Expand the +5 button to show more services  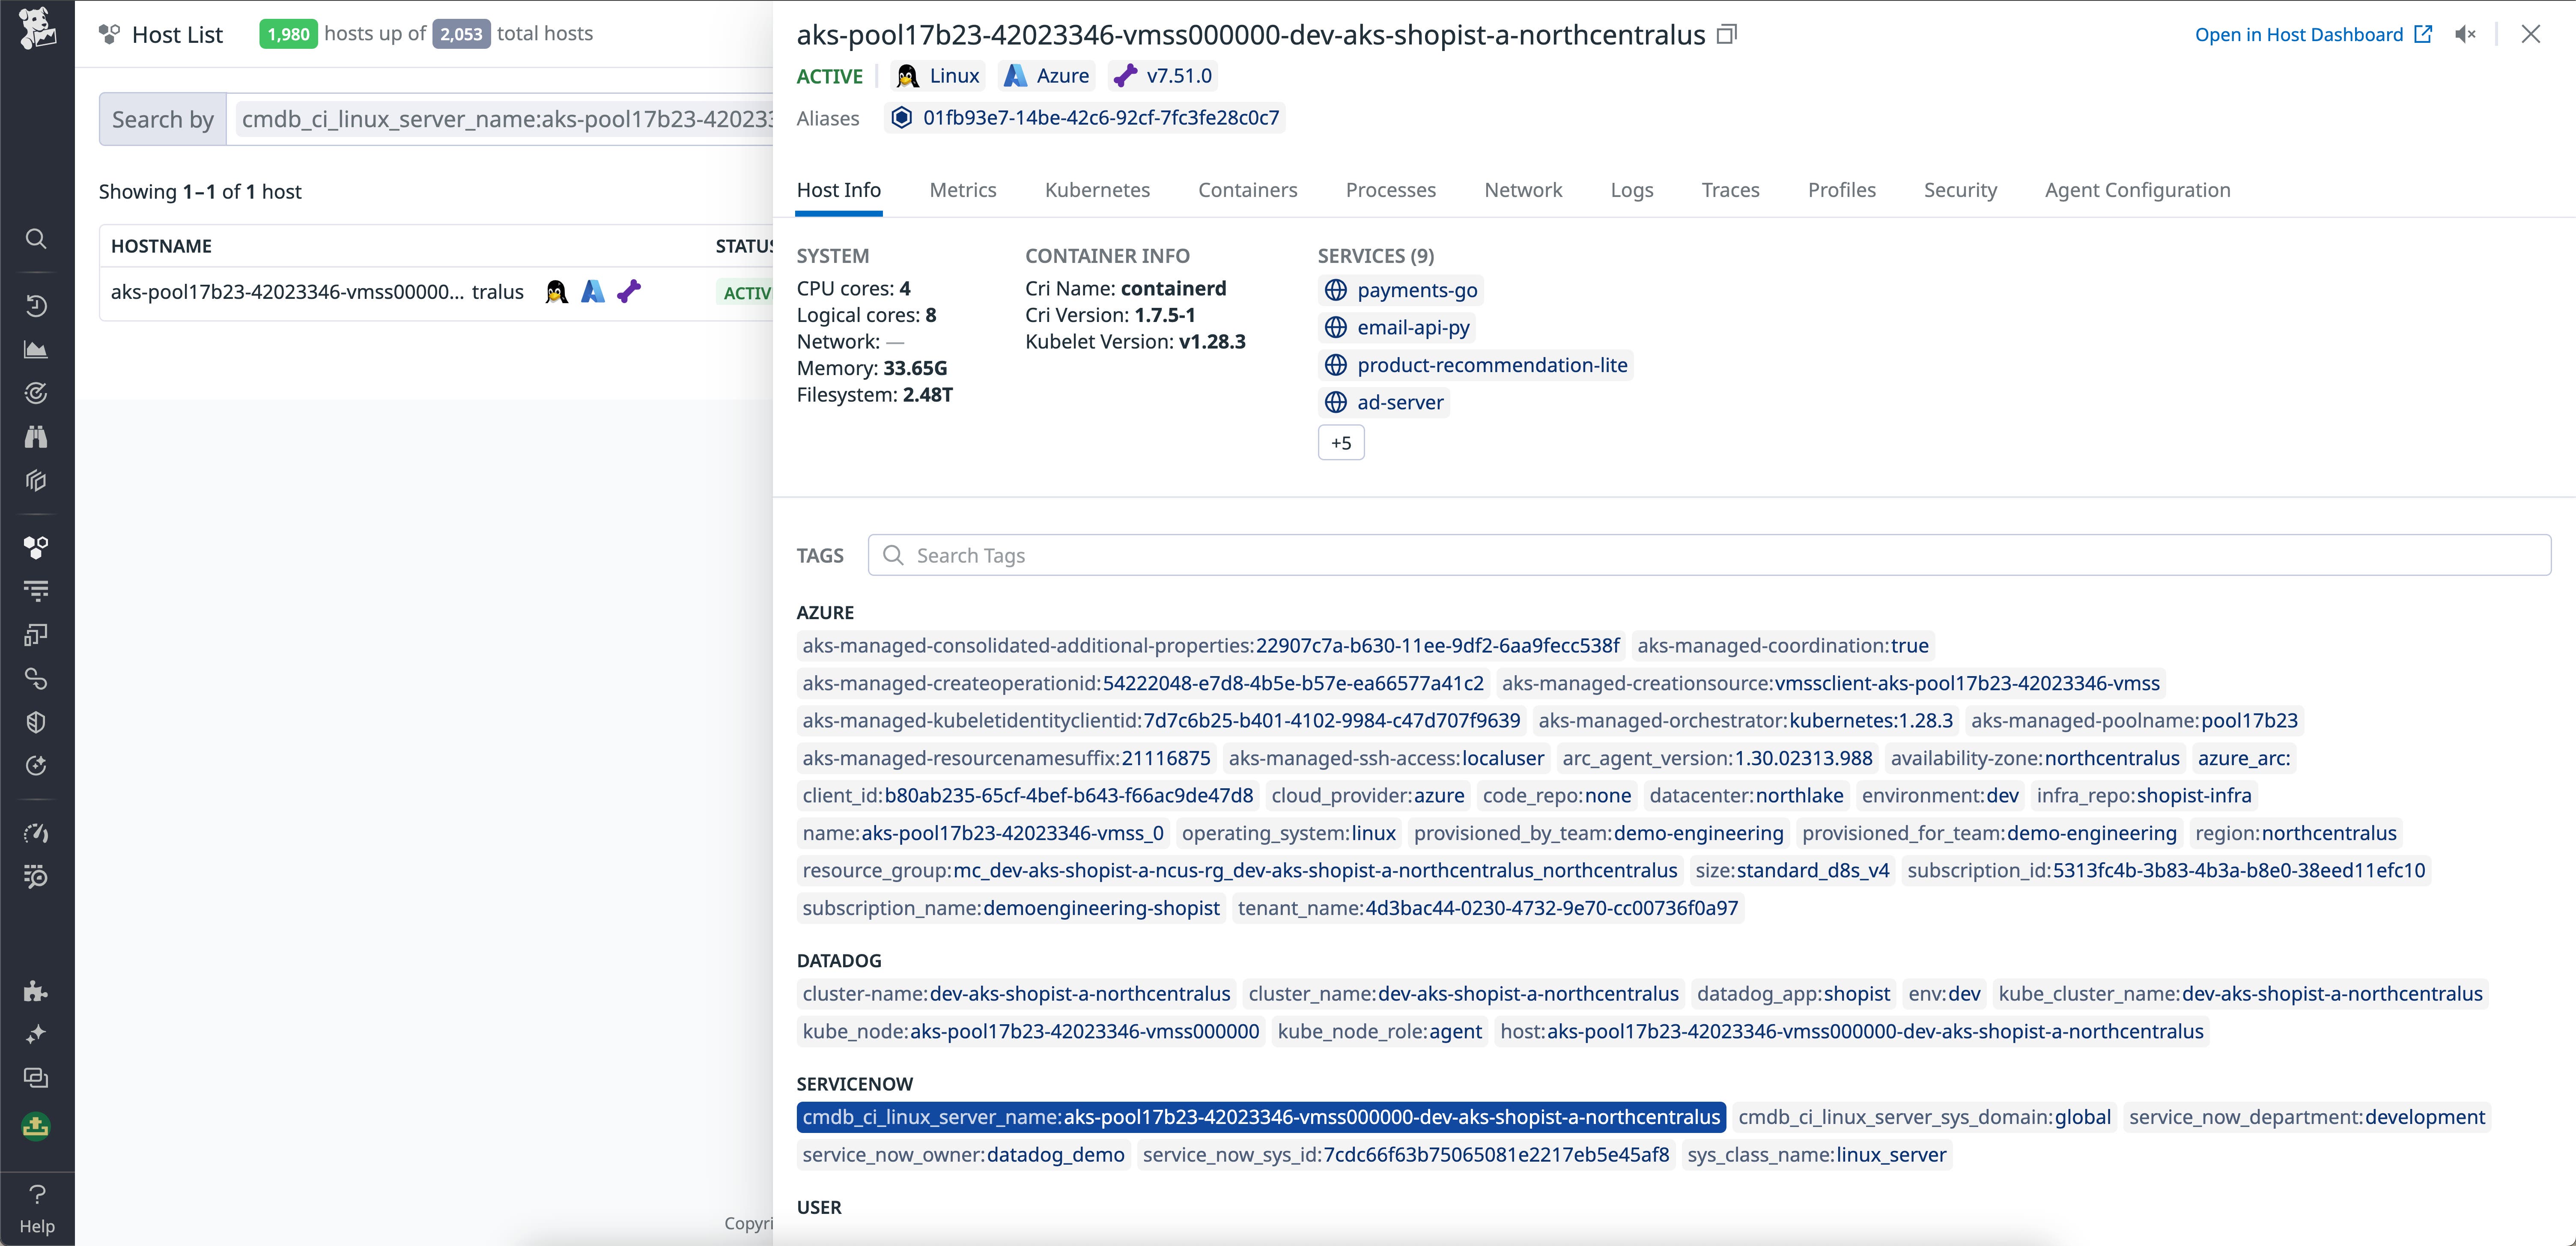(x=1341, y=442)
